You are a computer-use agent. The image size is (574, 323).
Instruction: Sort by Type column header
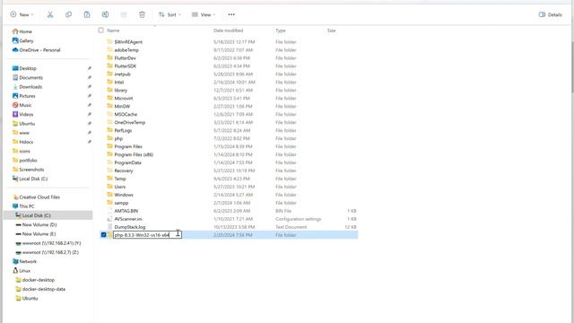pyautogui.click(x=281, y=31)
